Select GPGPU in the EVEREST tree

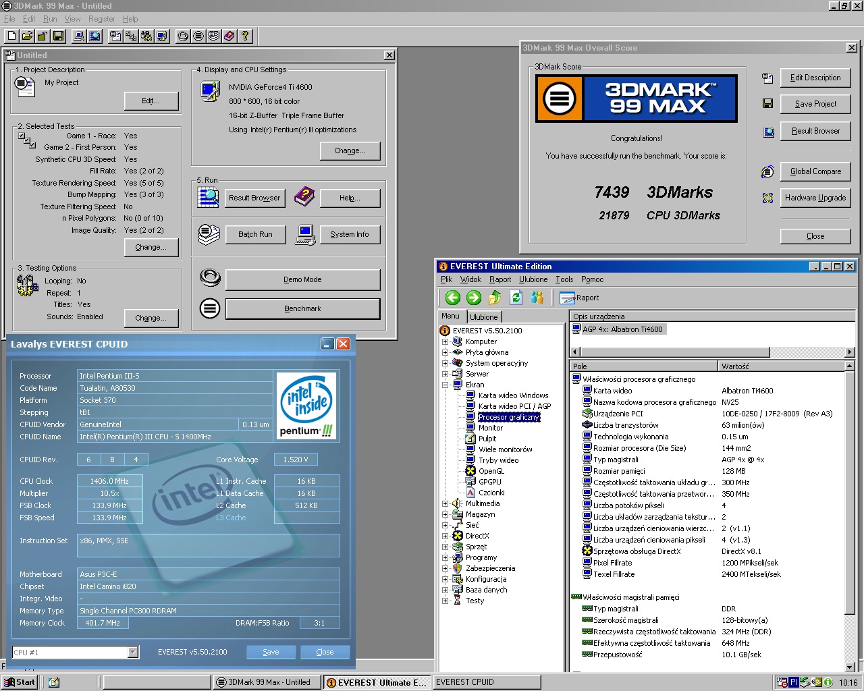click(x=490, y=482)
